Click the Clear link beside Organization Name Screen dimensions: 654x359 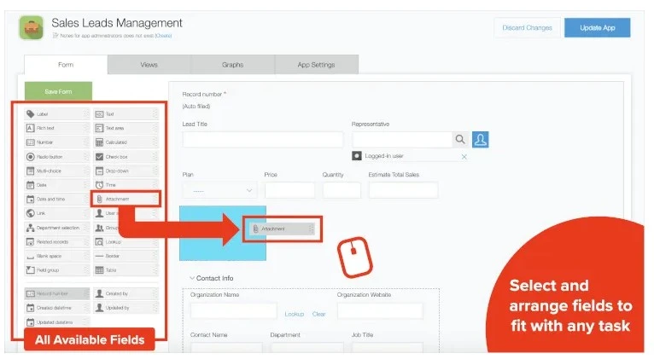coord(319,314)
